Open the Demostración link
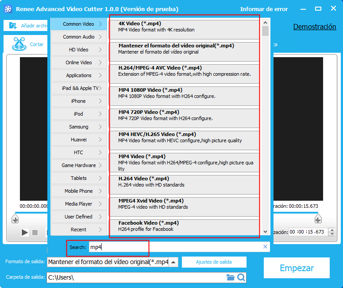Screen dimensions: 343x288 (x=315, y=27)
